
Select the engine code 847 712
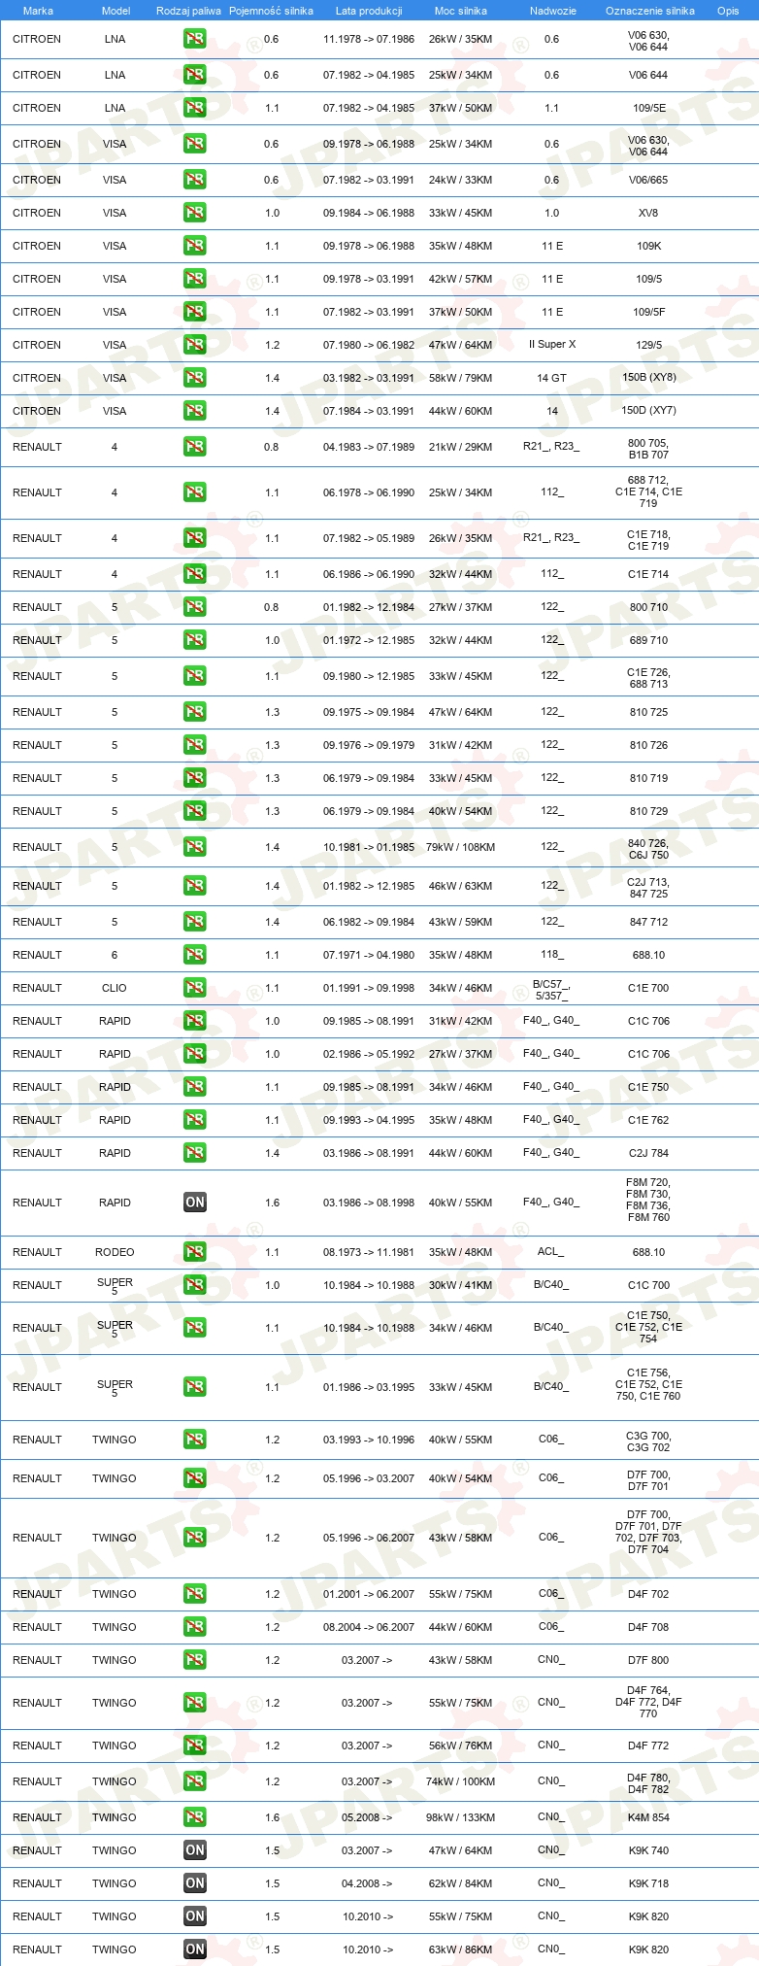pos(648,922)
